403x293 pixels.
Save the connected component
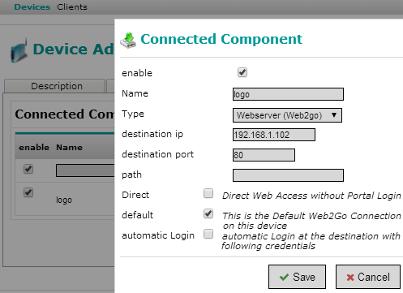tap(297, 277)
